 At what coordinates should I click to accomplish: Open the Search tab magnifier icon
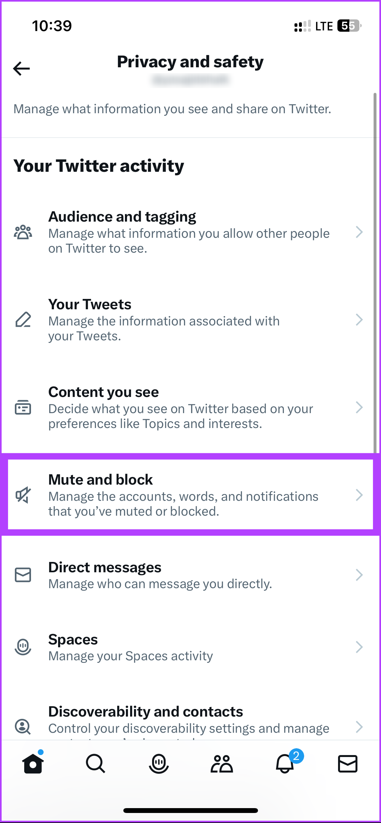[x=95, y=763]
